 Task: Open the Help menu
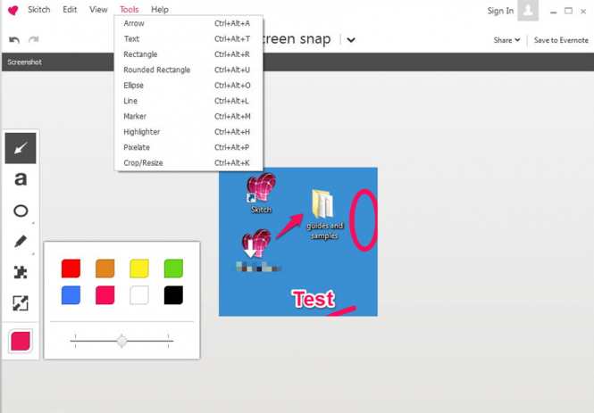pyautogui.click(x=160, y=10)
